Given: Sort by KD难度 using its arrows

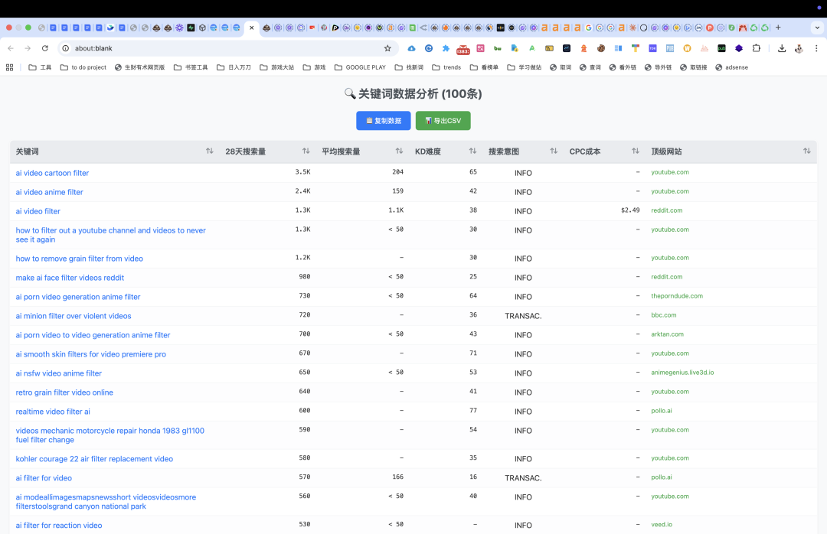Looking at the screenshot, I should tap(472, 151).
